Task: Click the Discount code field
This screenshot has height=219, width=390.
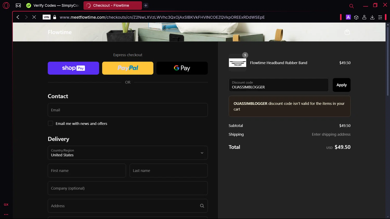Action: tap(279, 85)
